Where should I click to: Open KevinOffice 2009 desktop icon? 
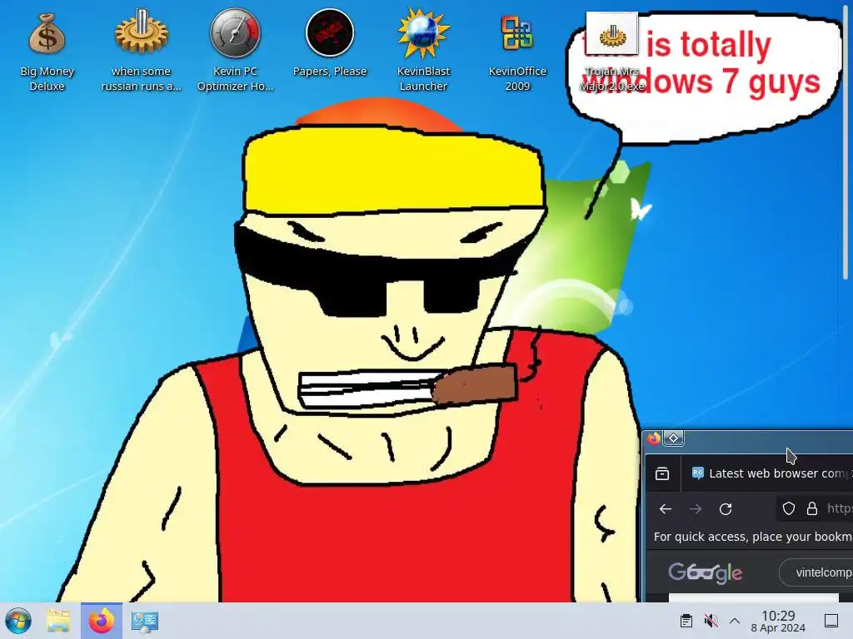click(517, 52)
